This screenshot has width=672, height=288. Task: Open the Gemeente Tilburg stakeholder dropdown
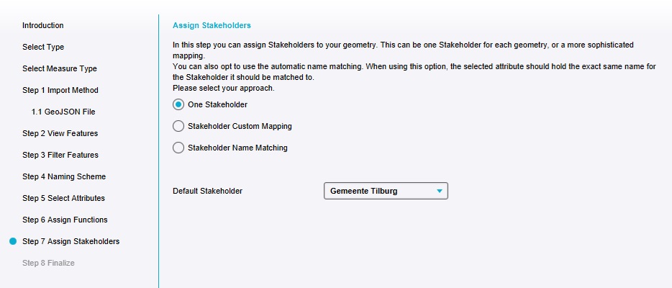click(386, 191)
